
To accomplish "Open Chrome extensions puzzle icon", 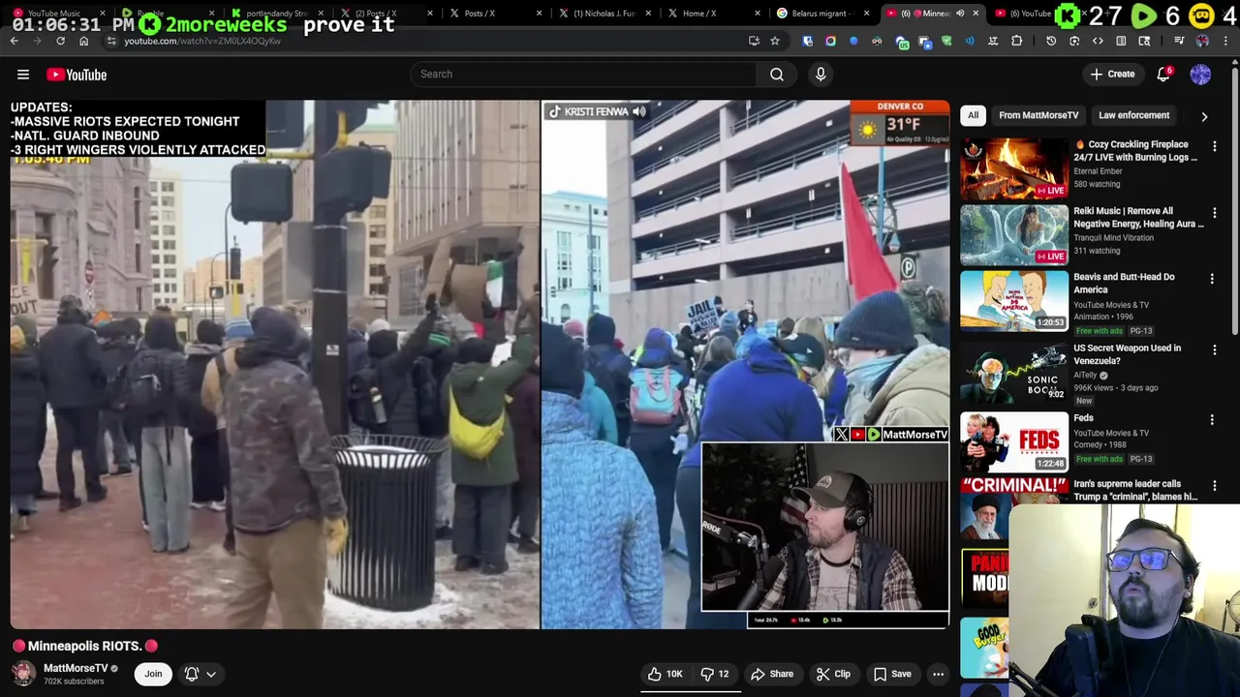I will (1016, 41).
